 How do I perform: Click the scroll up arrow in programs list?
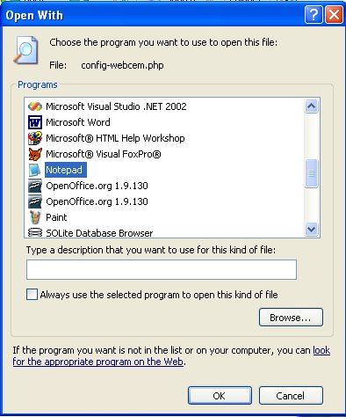coord(311,106)
